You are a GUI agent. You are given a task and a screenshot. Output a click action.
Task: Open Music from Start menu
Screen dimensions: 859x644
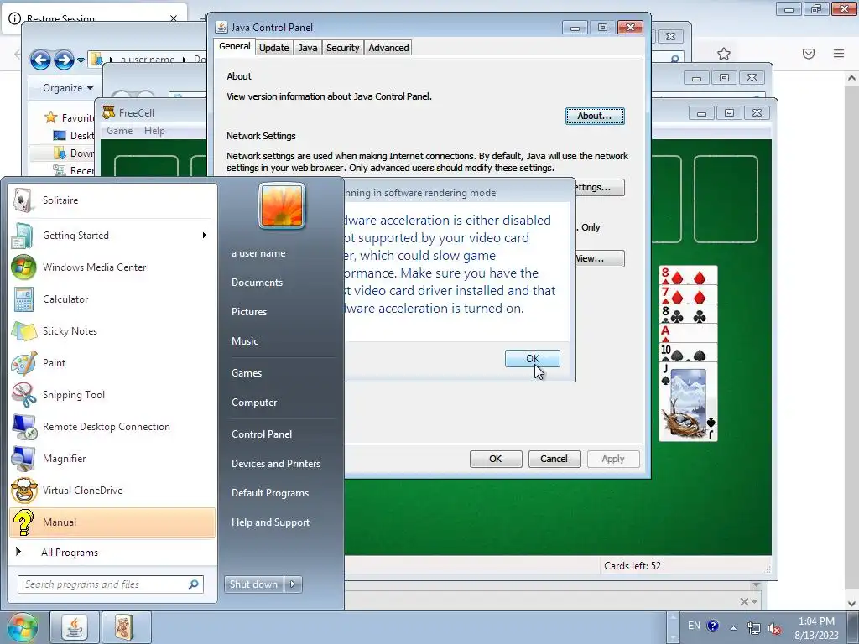point(245,341)
